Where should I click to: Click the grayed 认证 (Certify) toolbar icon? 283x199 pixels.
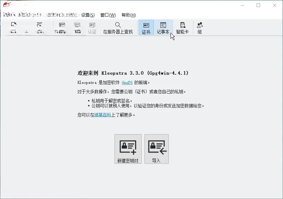pyautogui.click(x=92, y=27)
